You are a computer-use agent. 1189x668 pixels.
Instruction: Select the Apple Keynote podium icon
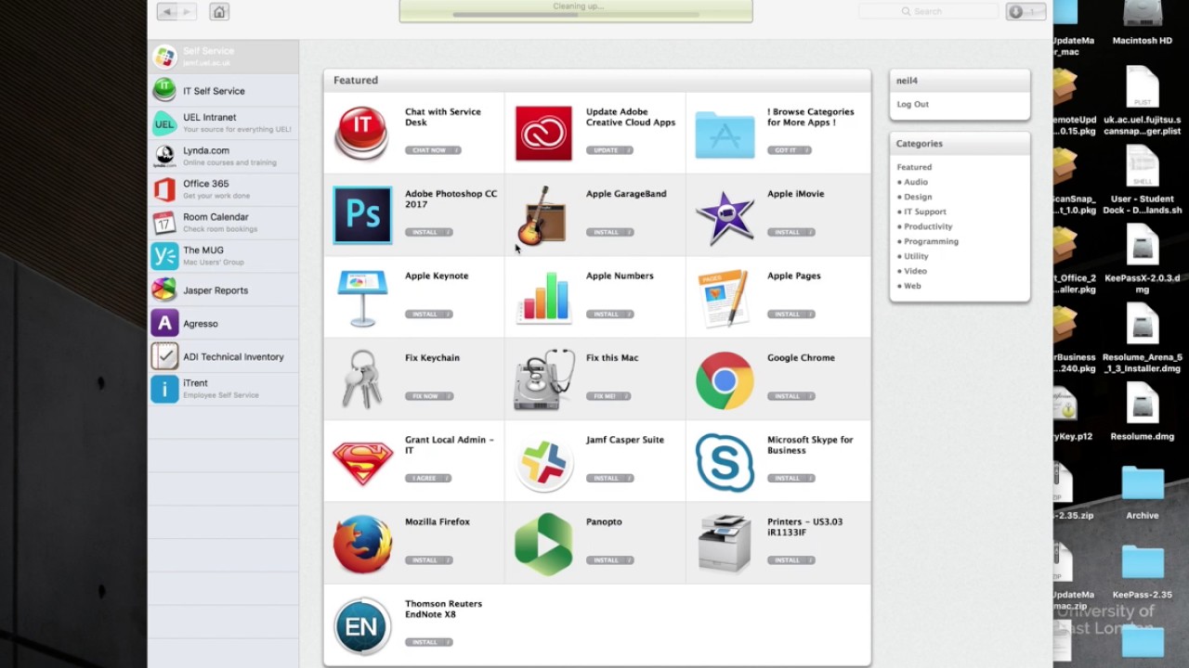362,298
